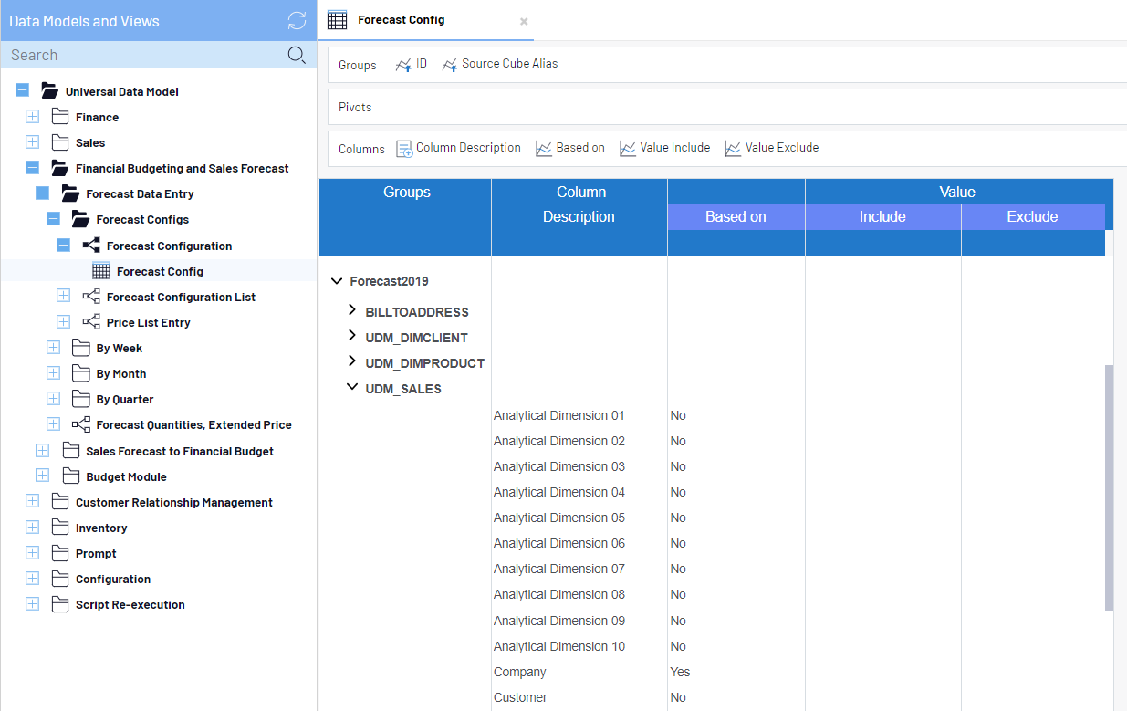Click the vertical scrollbar of the grid

(1109, 487)
